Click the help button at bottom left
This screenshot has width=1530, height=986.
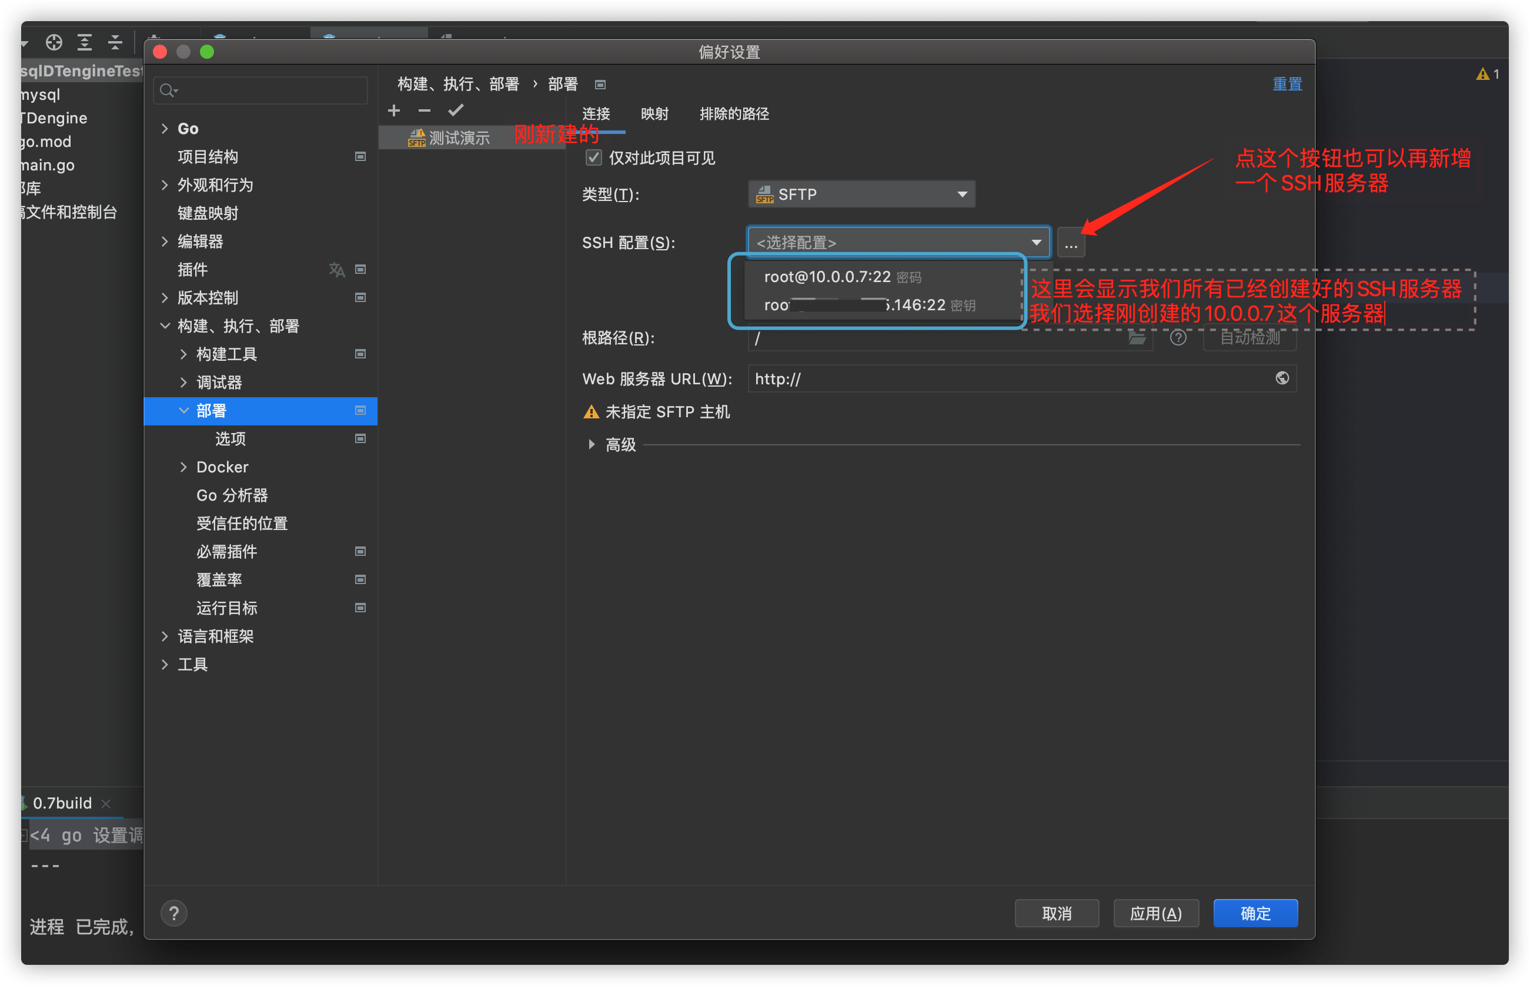pyautogui.click(x=173, y=913)
